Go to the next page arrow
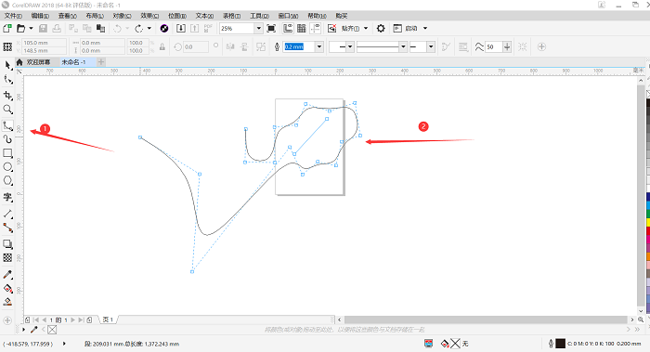Viewport: 650px width, 352px height. coord(73,319)
